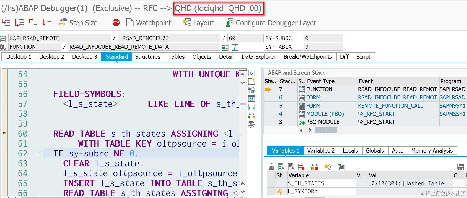467x198 pixels.
Task: Open the Data Explorer tab
Action: pos(259,57)
